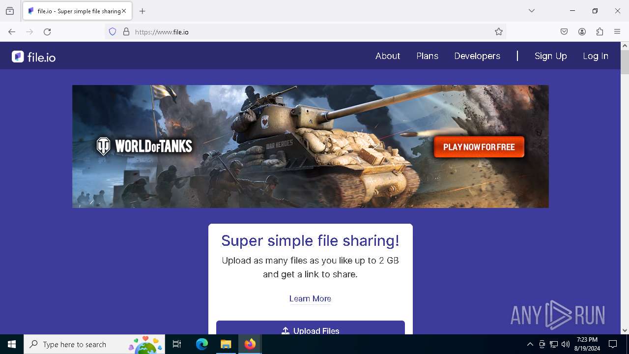
Task: Open Firefox account icon
Action: [x=582, y=32]
